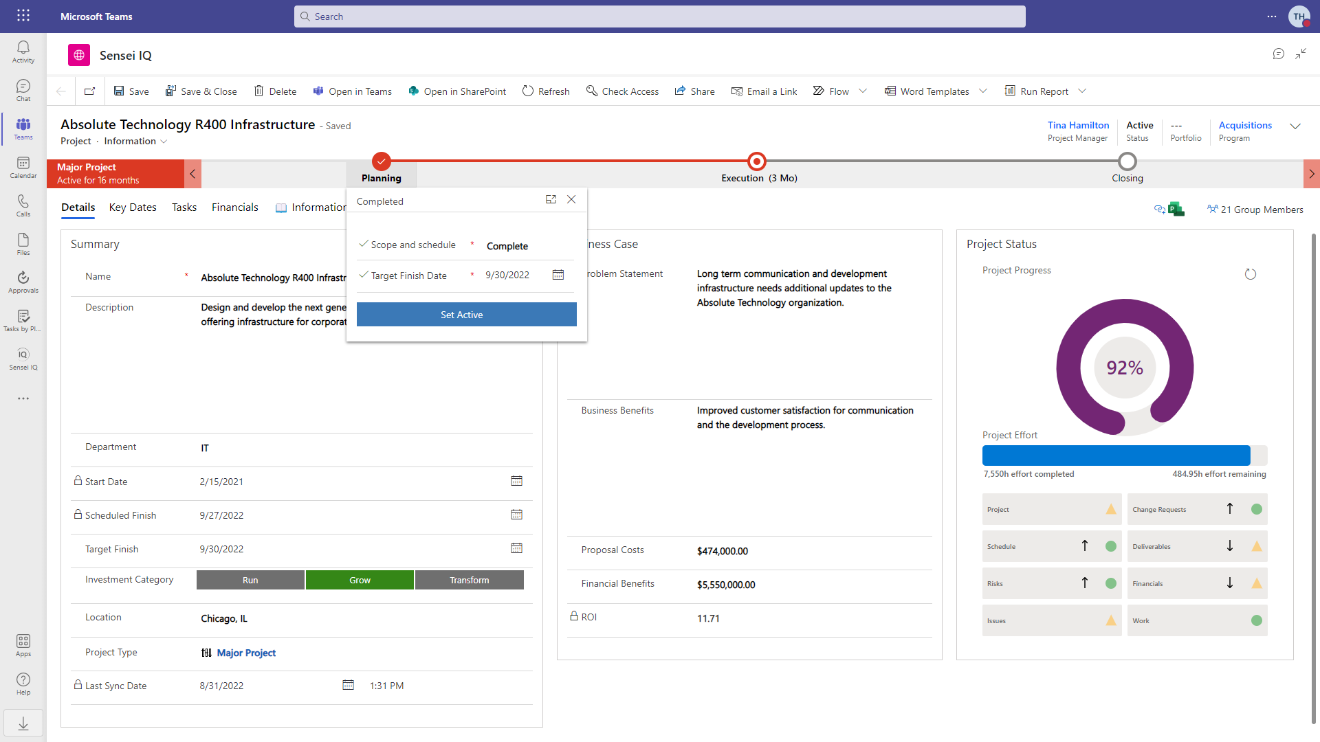Close the Completed stage flyout

point(571,199)
